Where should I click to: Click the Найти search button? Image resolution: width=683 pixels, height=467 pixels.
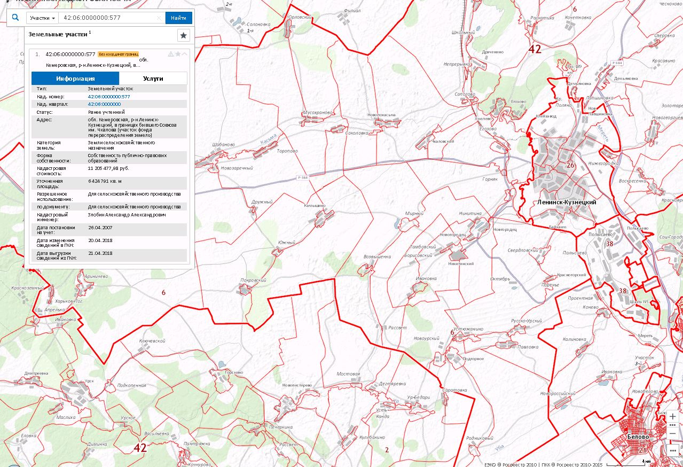179,18
